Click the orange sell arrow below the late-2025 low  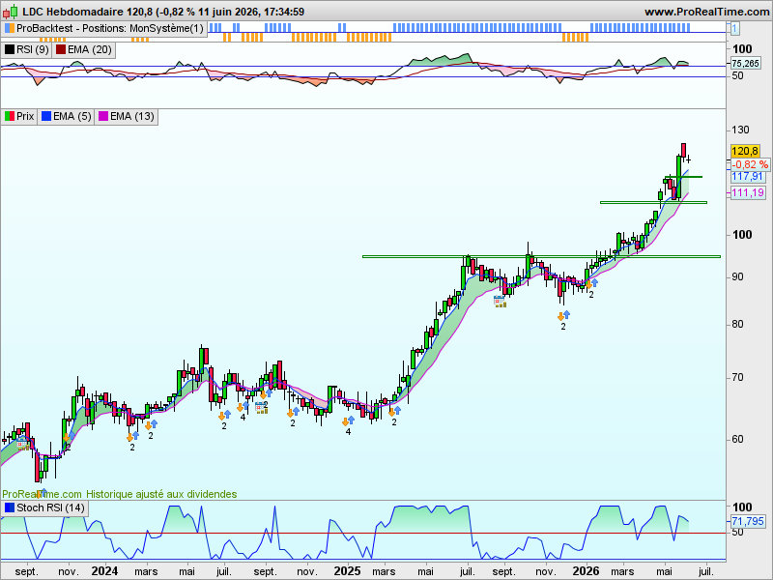[560, 316]
